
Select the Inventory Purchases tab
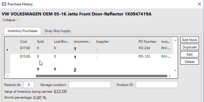[x=23, y=31]
